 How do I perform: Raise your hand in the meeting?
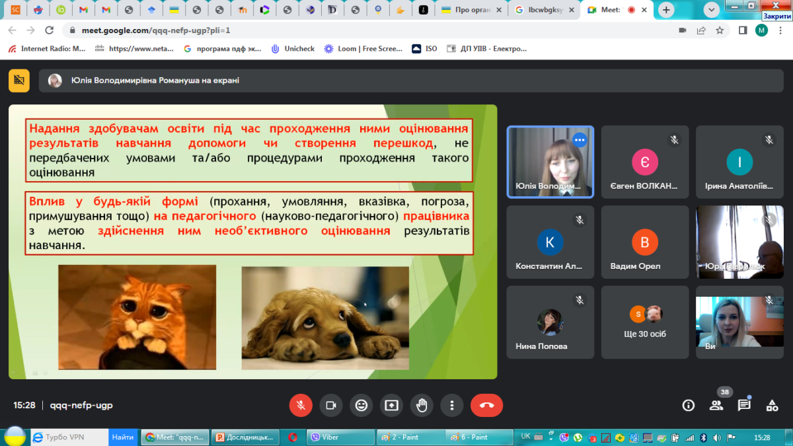click(x=422, y=405)
